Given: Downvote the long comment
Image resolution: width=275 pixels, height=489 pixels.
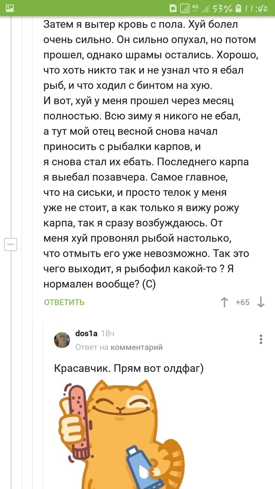Looking at the screenshot, I should [260, 302].
